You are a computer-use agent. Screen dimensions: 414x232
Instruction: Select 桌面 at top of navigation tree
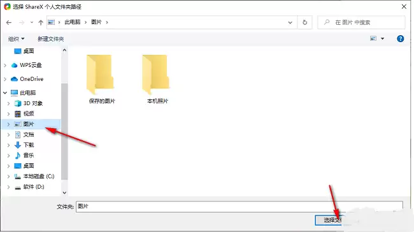point(29,51)
